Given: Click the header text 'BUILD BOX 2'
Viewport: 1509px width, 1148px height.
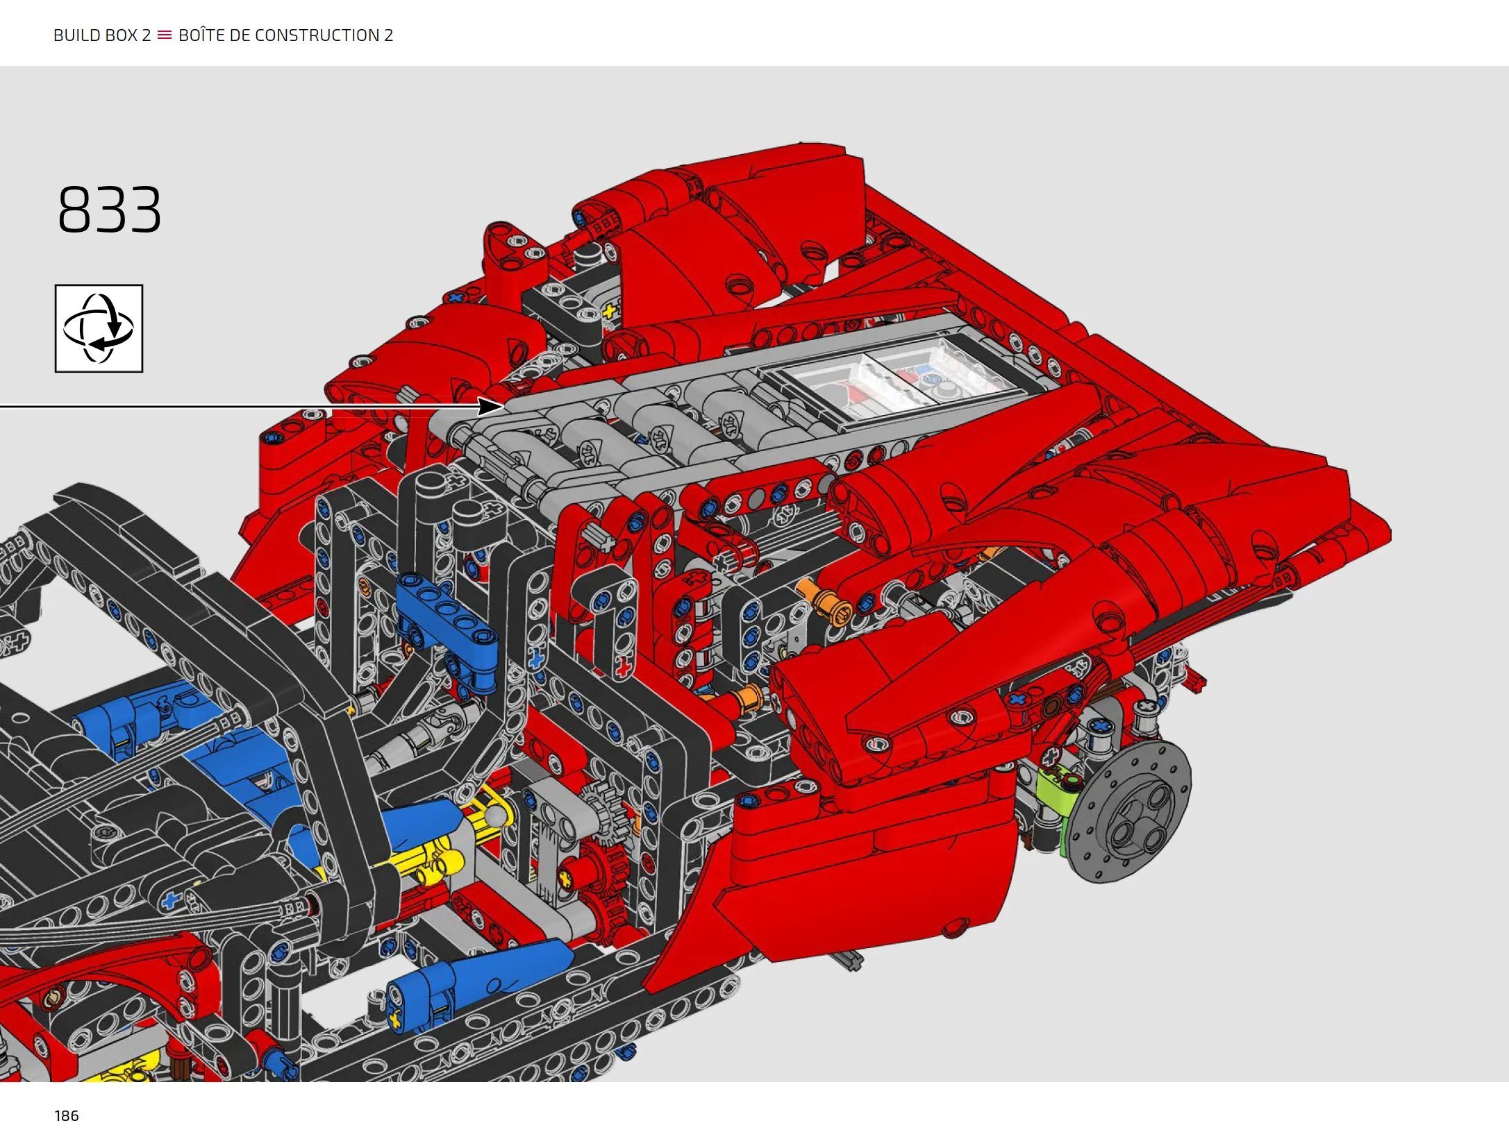Looking at the screenshot, I should pyautogui.click(x=102, y=35).
